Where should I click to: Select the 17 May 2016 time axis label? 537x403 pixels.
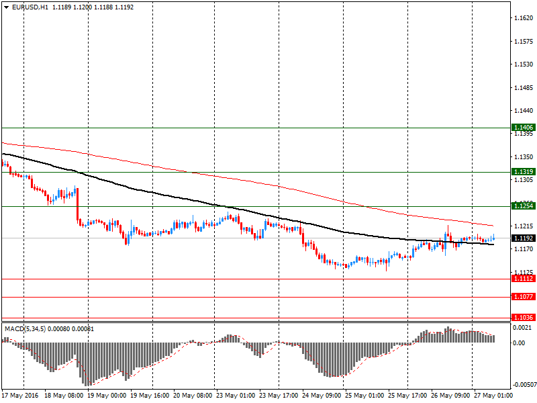point(20,396)
